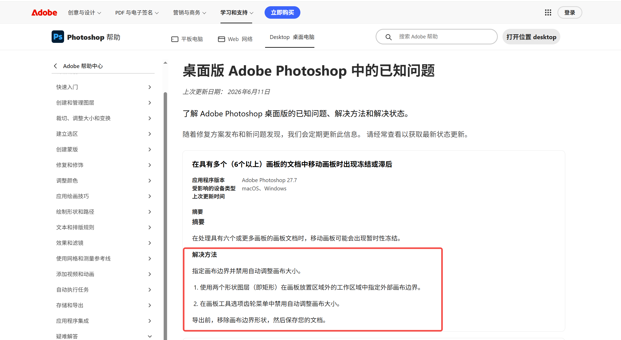Screen dimensions: 621x340
Task: Expand the 调整颜色 section
Action: point(103,181)
